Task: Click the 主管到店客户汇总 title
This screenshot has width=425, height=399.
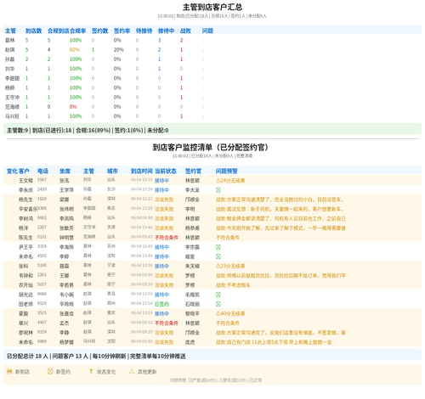Action: pyautogui.click(x=212, y=7)
